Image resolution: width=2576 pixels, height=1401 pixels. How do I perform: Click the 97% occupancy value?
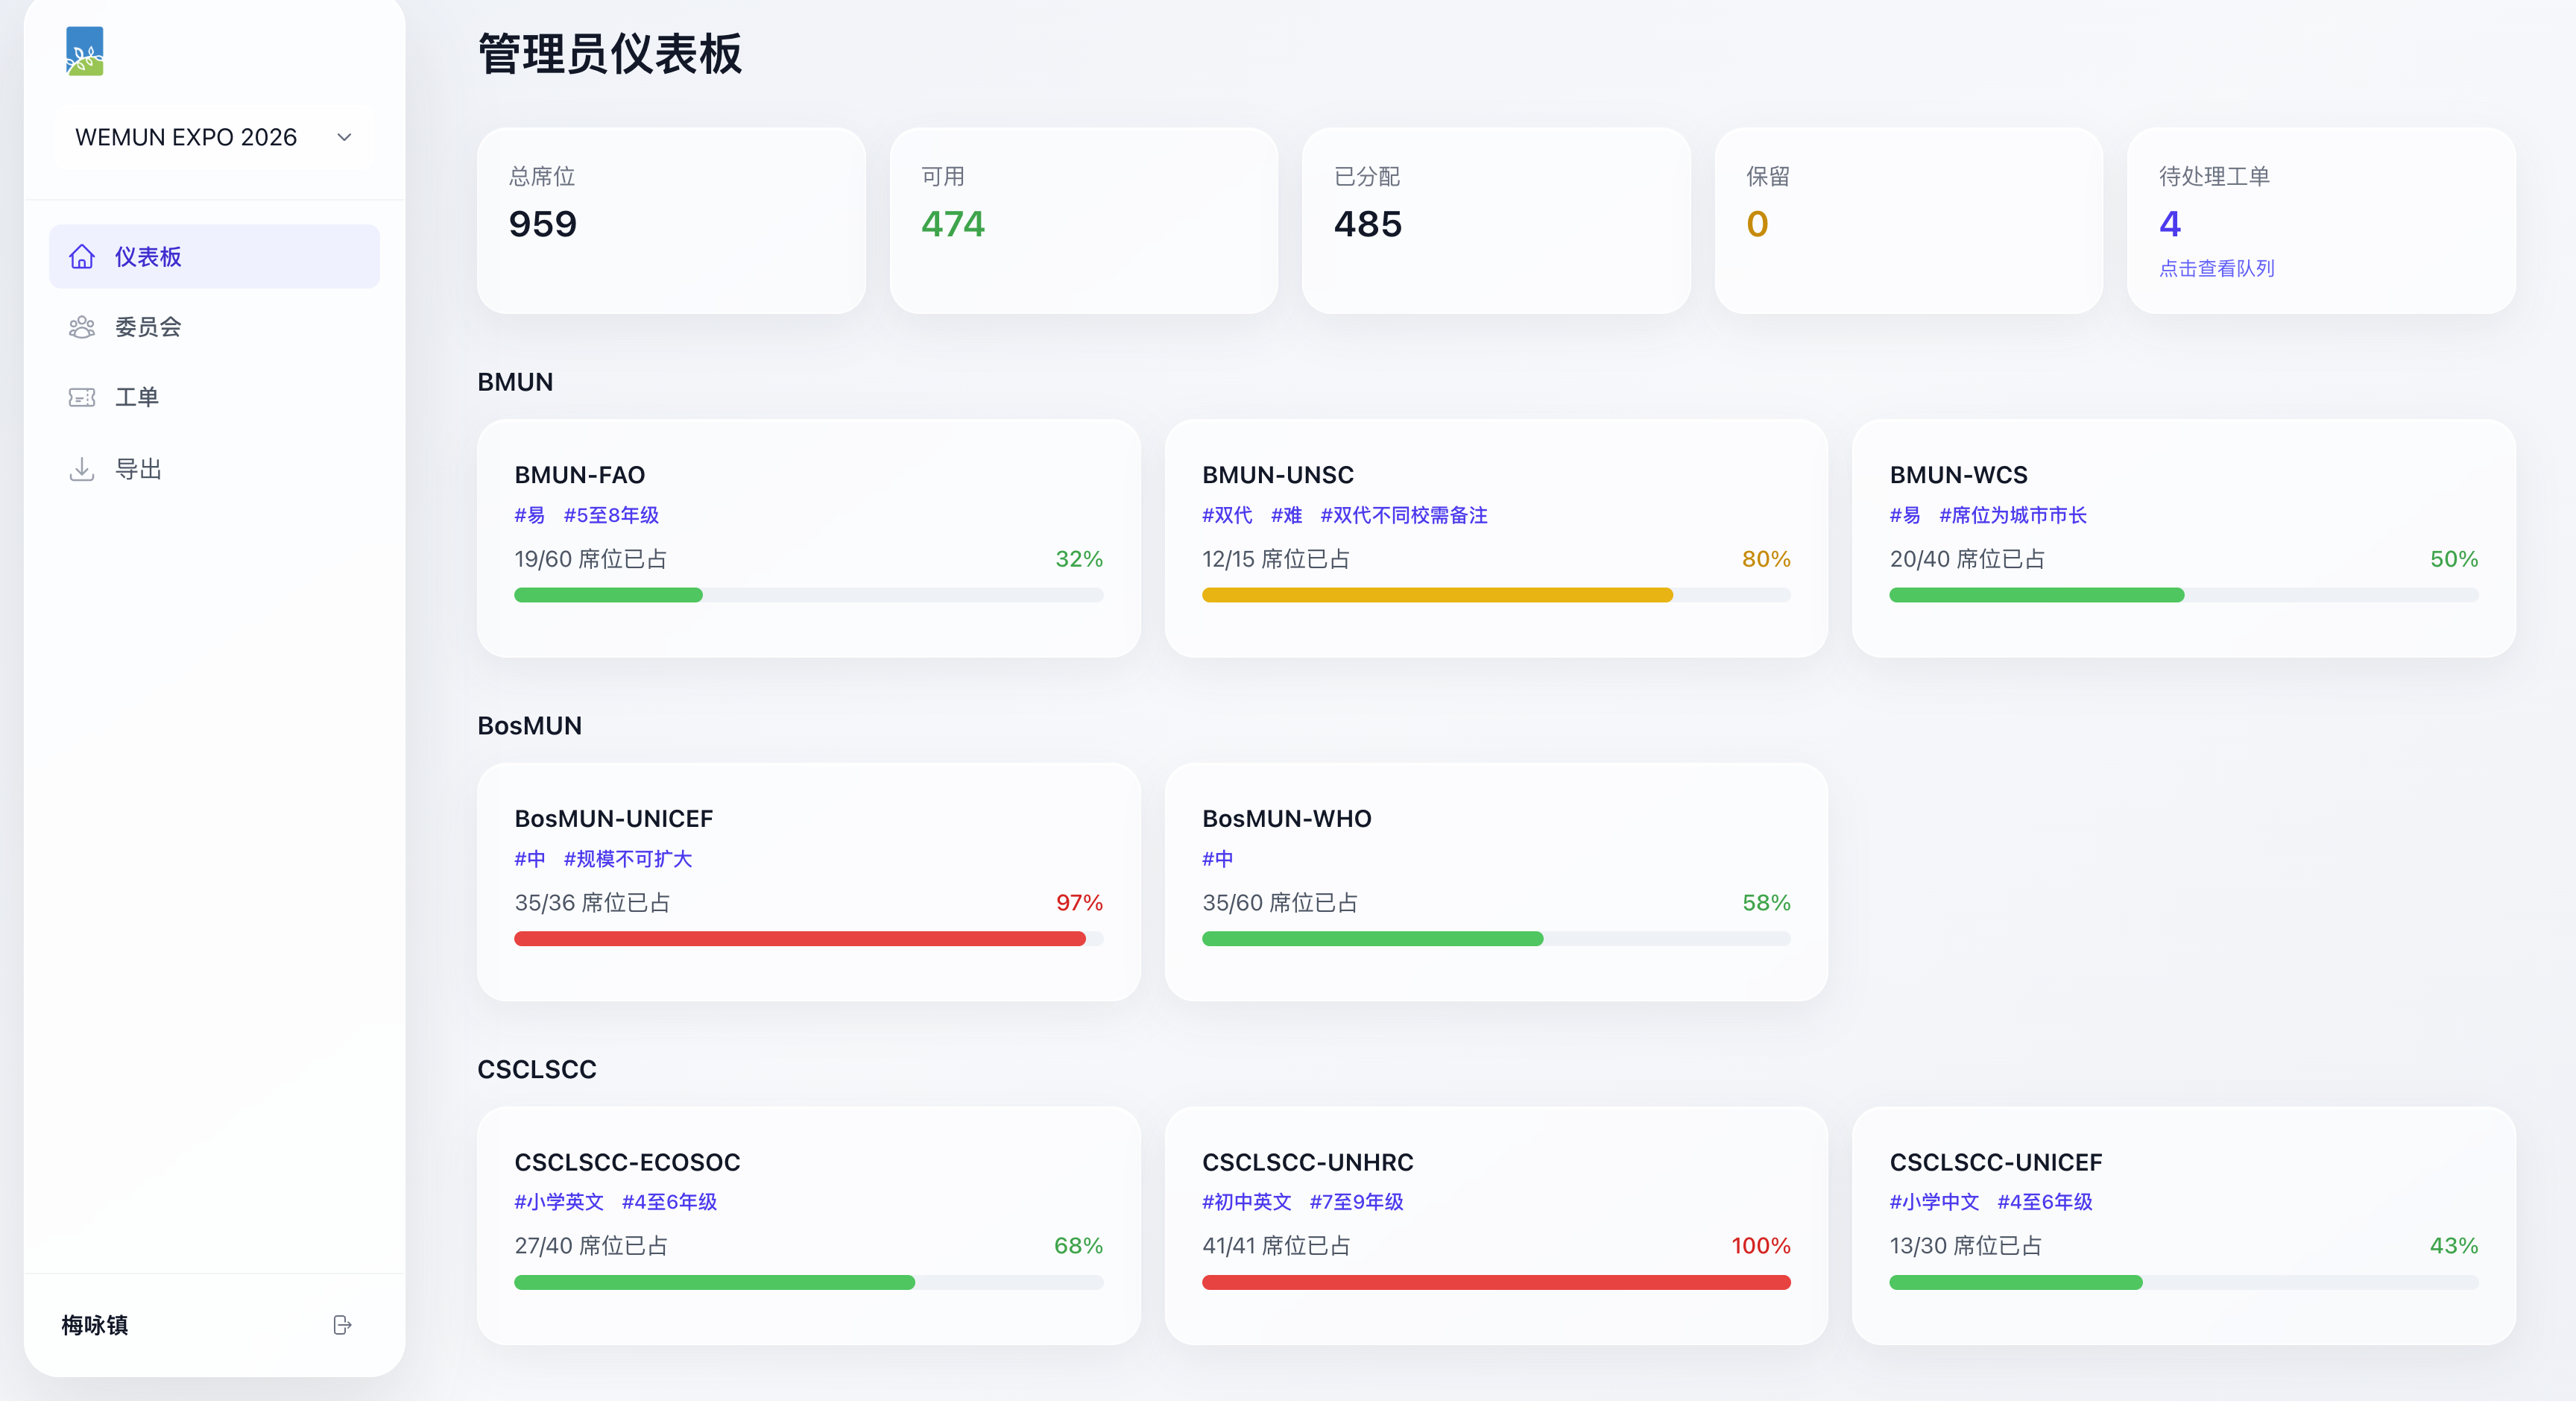(1080, 903)
